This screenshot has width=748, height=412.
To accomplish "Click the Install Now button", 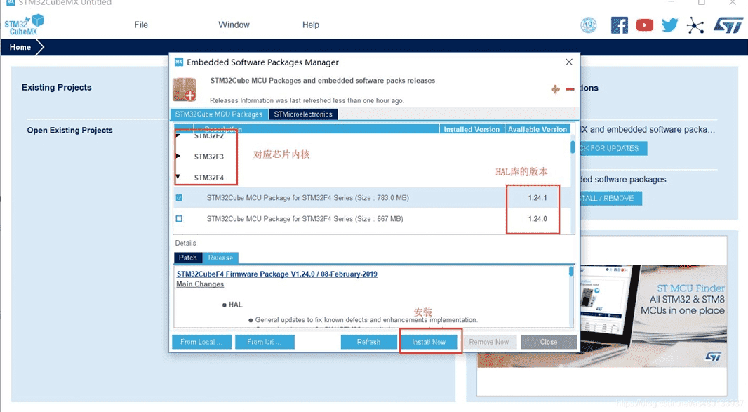I will 429,342.
